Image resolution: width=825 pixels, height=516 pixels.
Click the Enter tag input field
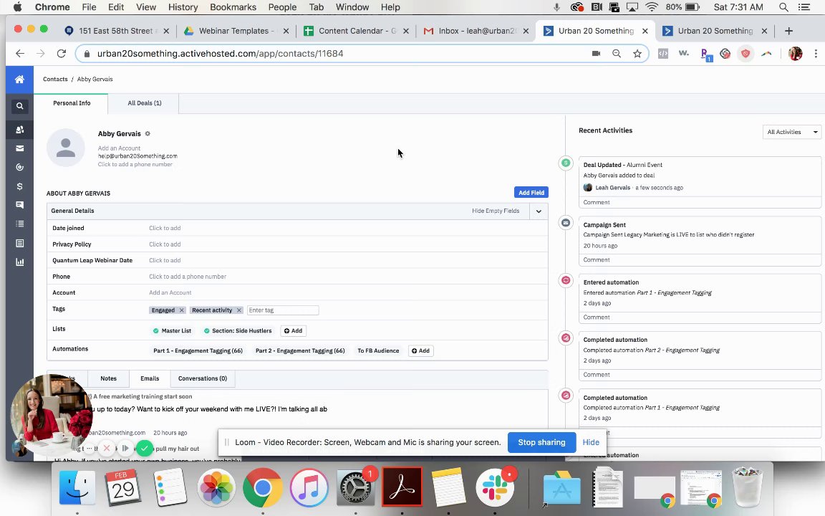point(283,310)
